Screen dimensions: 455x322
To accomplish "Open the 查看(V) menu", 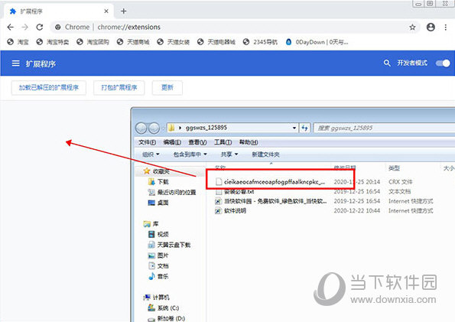I will click(197, 142).
